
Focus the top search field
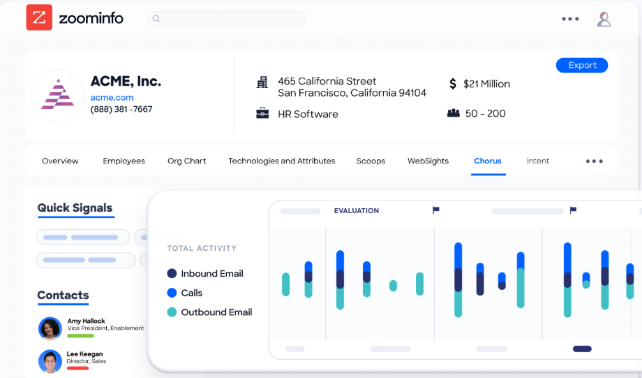(226, 19)
